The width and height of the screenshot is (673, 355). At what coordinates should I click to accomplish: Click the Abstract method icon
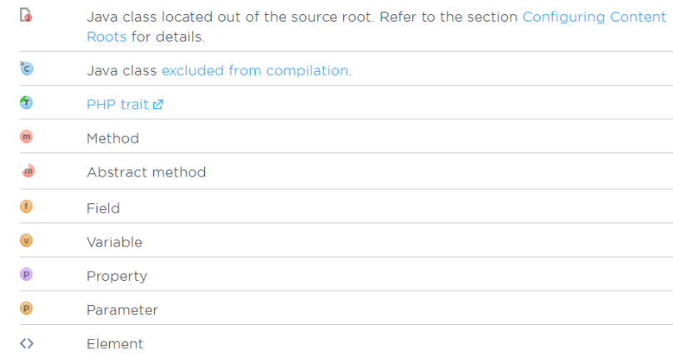point(27,172)
